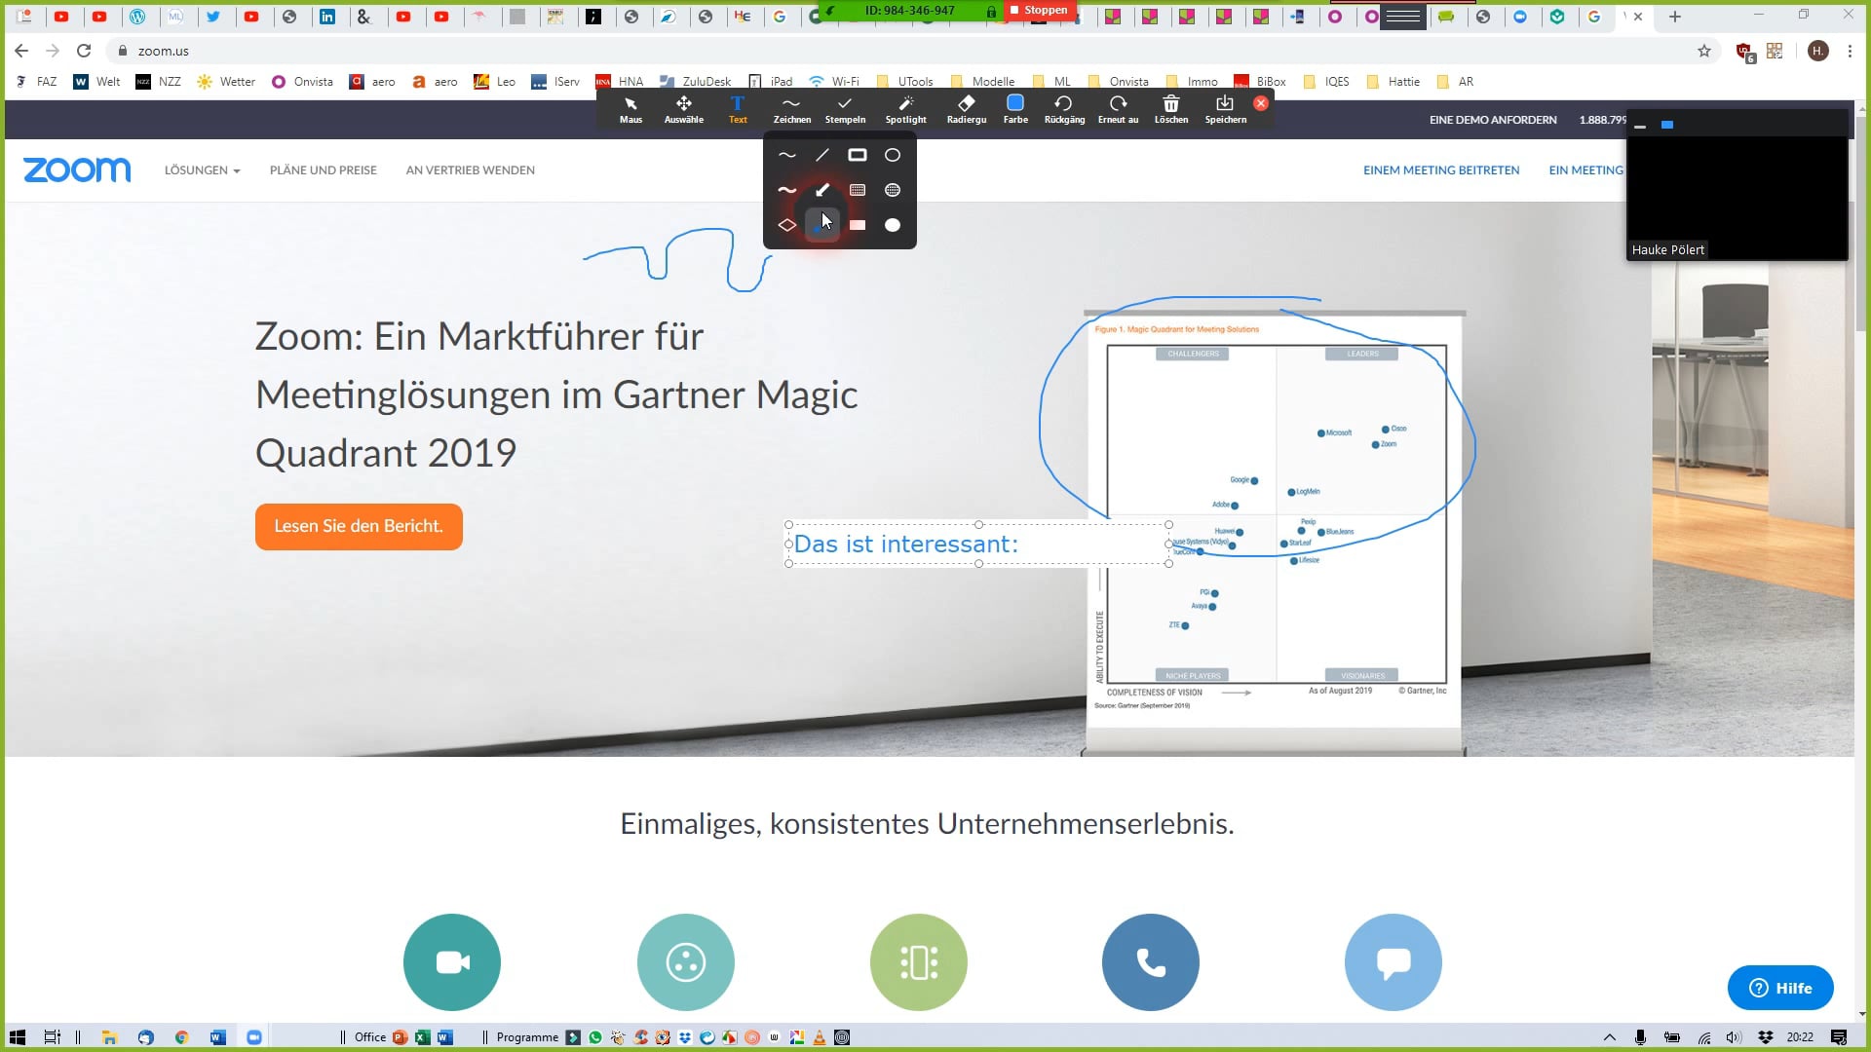Open a new browser tab
This screenshot has width=1871, height=1052.
pos(1675,17)
